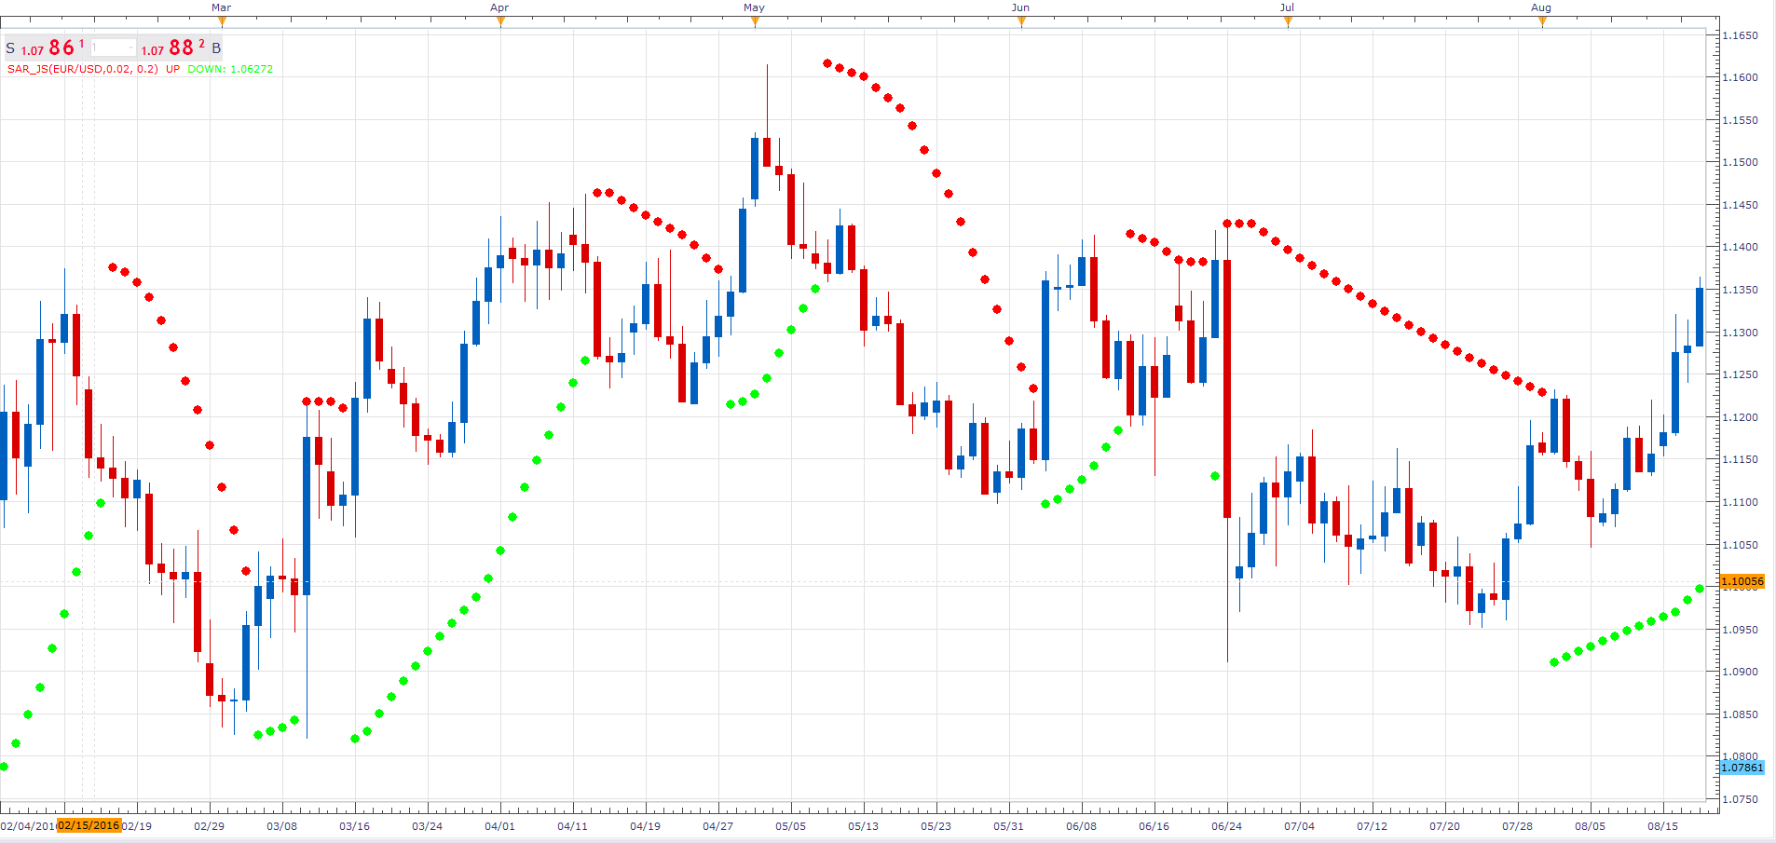Click the highlighted 02/15/2016 date label
This screenshot has width=1776, height=843.
tap(89, 825)
